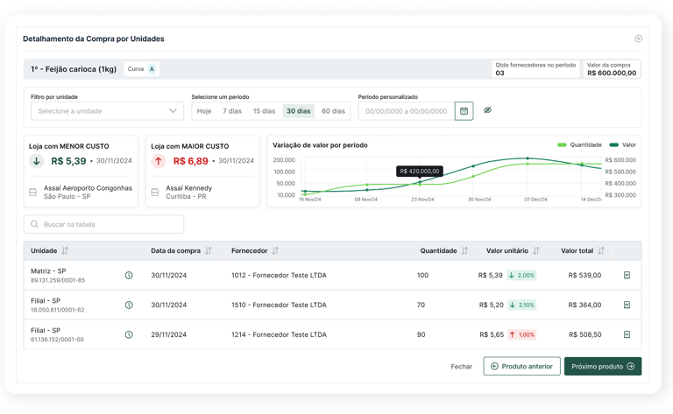Viewport: 673px width, 414px height.
Task: Click the Matriz - SP unit name
Action: [x=48, y=270]
